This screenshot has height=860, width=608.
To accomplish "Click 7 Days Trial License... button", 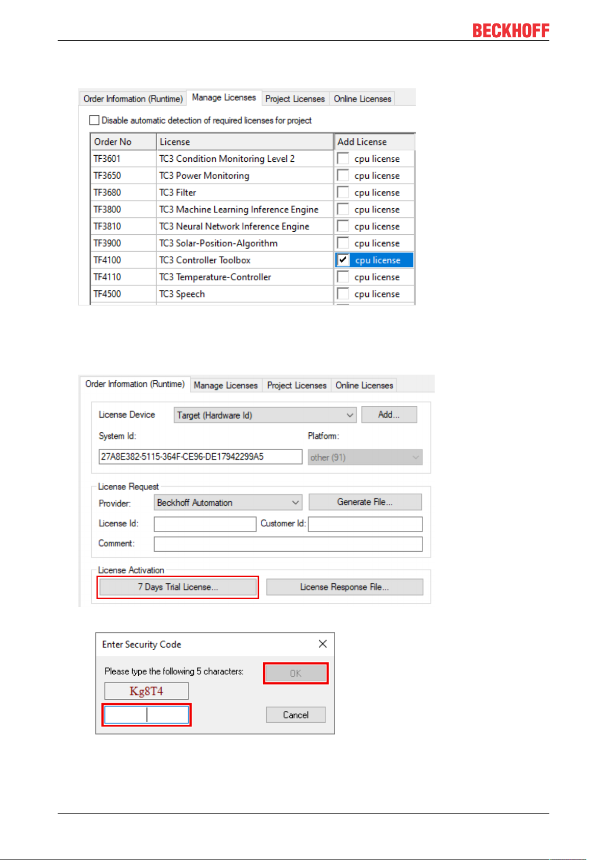I will point(178,587).
